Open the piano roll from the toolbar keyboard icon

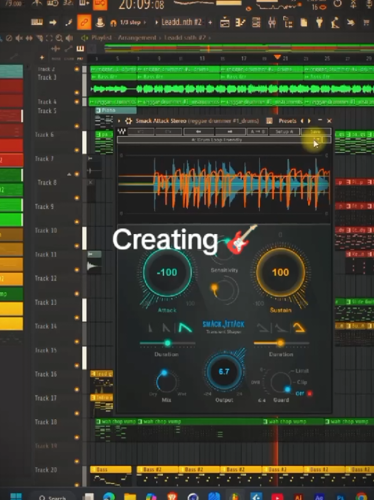pyautogui.click(x=37, y=22)
